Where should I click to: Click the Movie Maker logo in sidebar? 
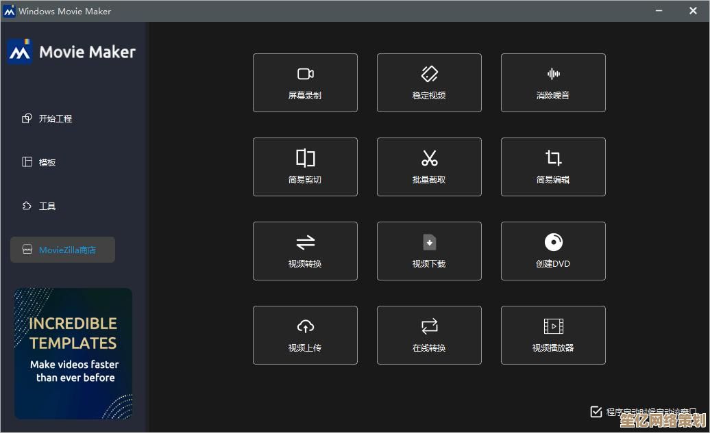coord(71,51)
